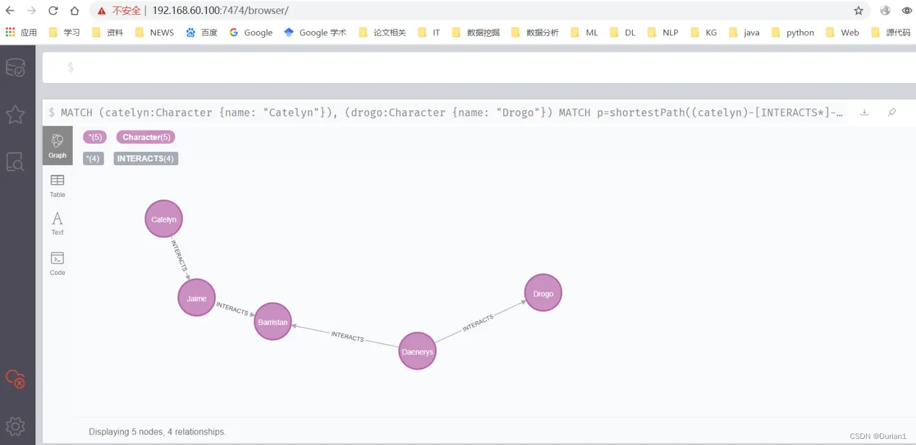Click the not-secure warning indicator
916x445 pixels.
(119, 10)
